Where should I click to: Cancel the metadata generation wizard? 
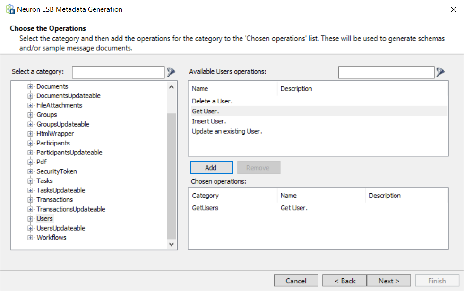tap(296, 281)
